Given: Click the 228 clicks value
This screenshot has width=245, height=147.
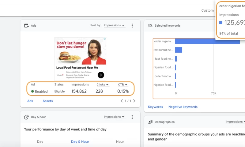Looking at the screenshot, I should pos(99,91).
